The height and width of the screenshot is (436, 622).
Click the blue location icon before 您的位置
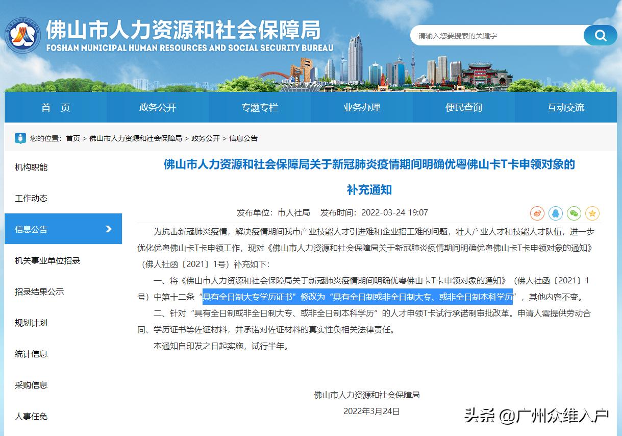click(20, 138)
